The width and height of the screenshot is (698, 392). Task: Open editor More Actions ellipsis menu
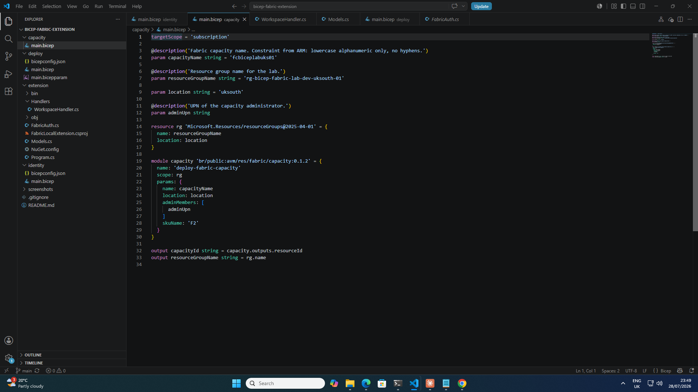point(690,19)
